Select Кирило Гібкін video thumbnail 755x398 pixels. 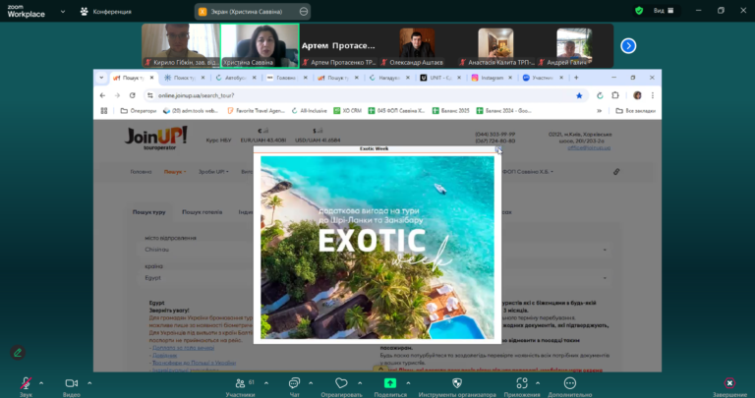tap(181, 46)
